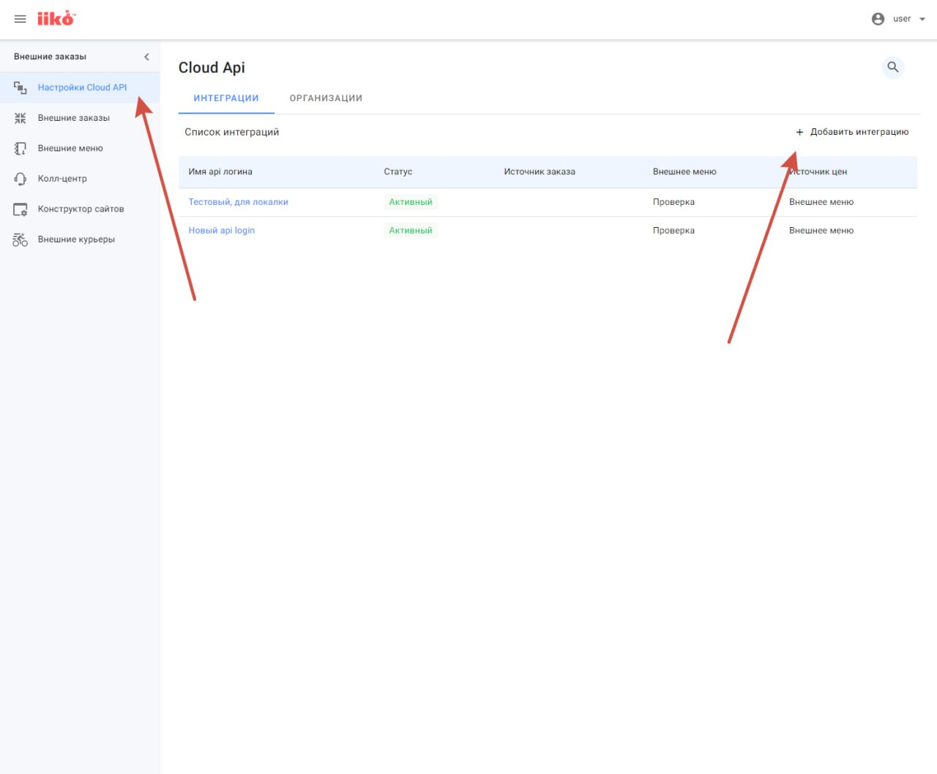
Task: Click Активный status of Тестовый row
Action: coord(411,202)
